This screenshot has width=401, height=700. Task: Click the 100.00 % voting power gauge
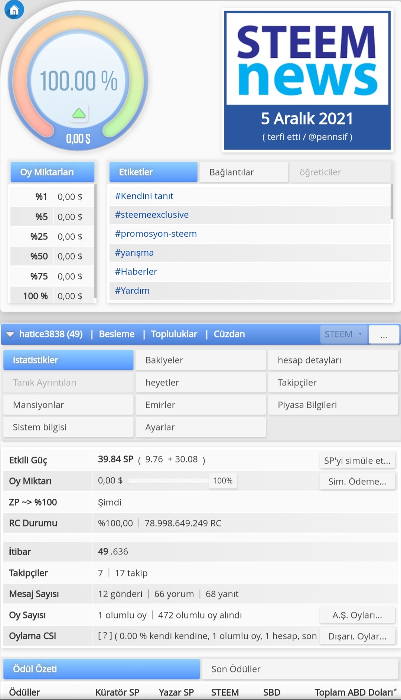[x=78, y=80]
